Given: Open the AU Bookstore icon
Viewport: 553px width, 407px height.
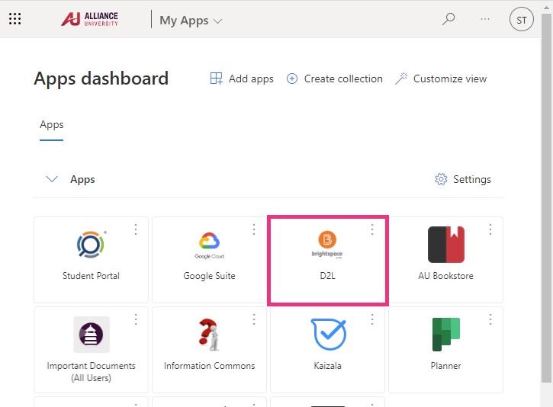Looking at the screenshot, I should 445,245.
